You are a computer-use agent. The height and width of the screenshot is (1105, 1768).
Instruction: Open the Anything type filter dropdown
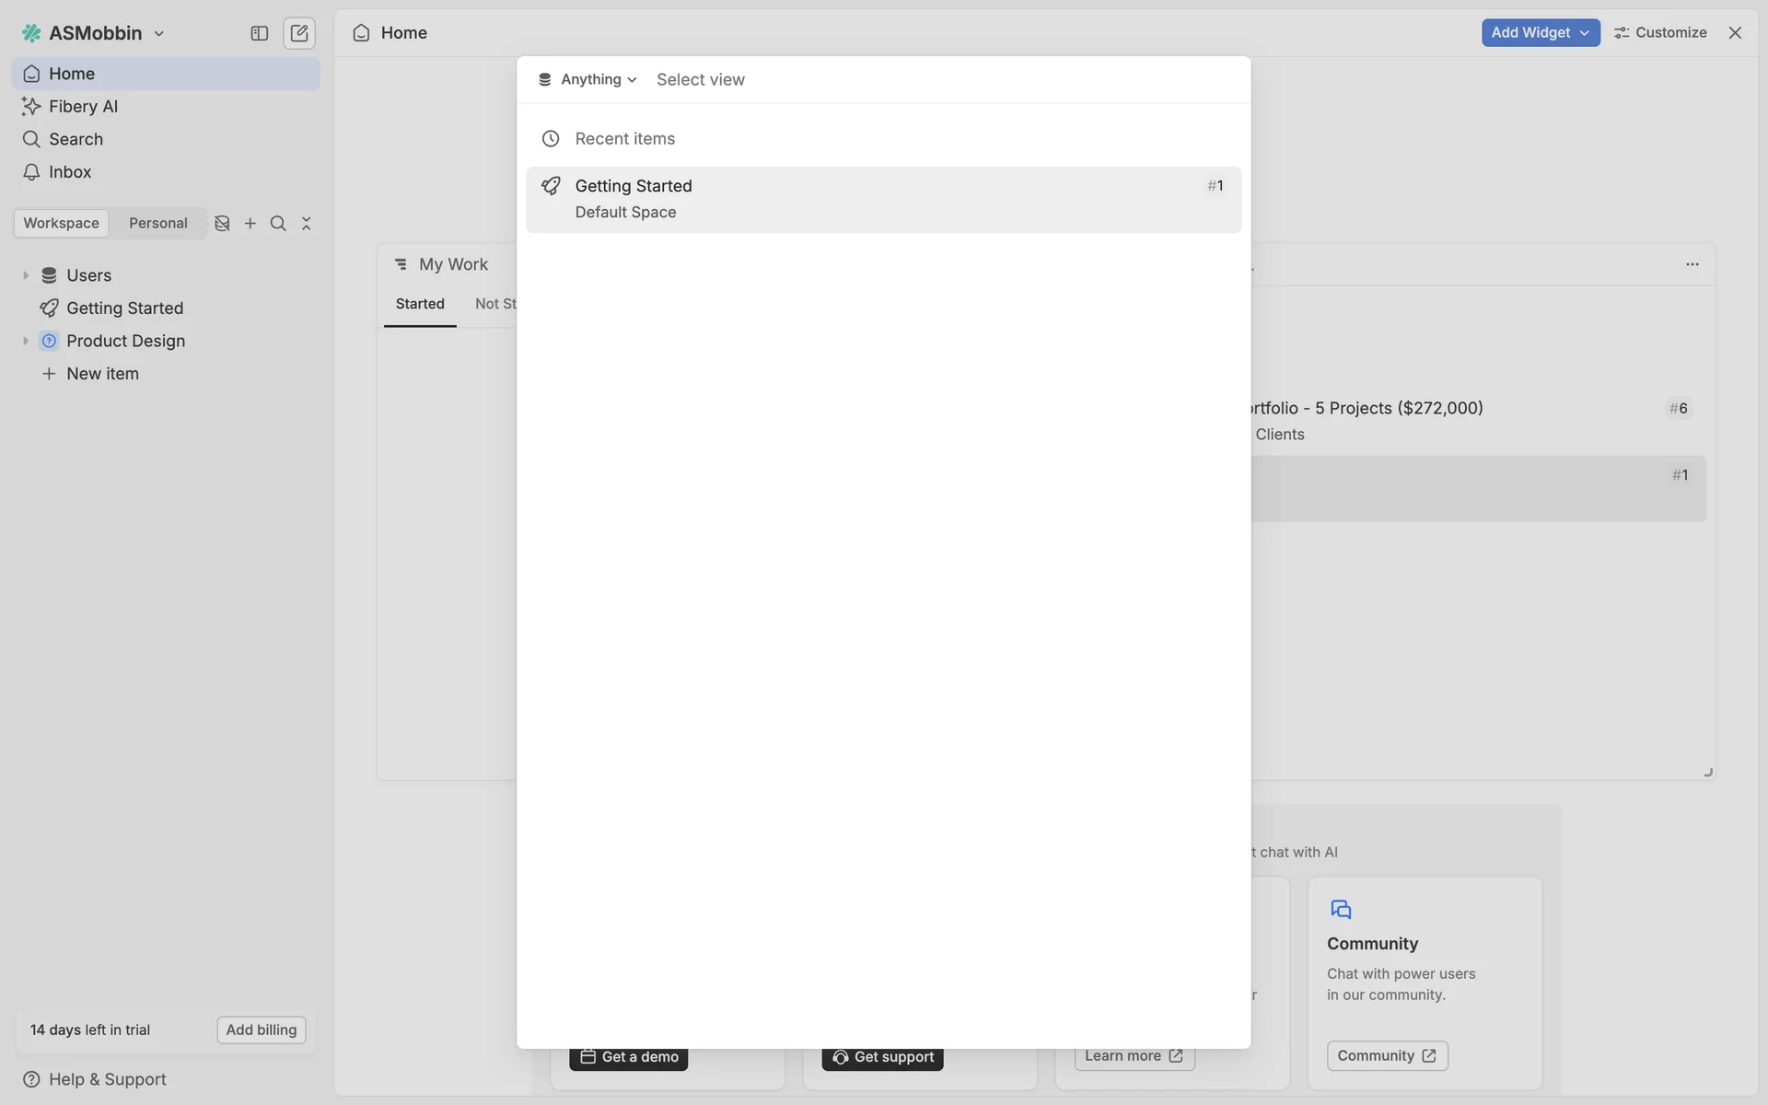587,80
